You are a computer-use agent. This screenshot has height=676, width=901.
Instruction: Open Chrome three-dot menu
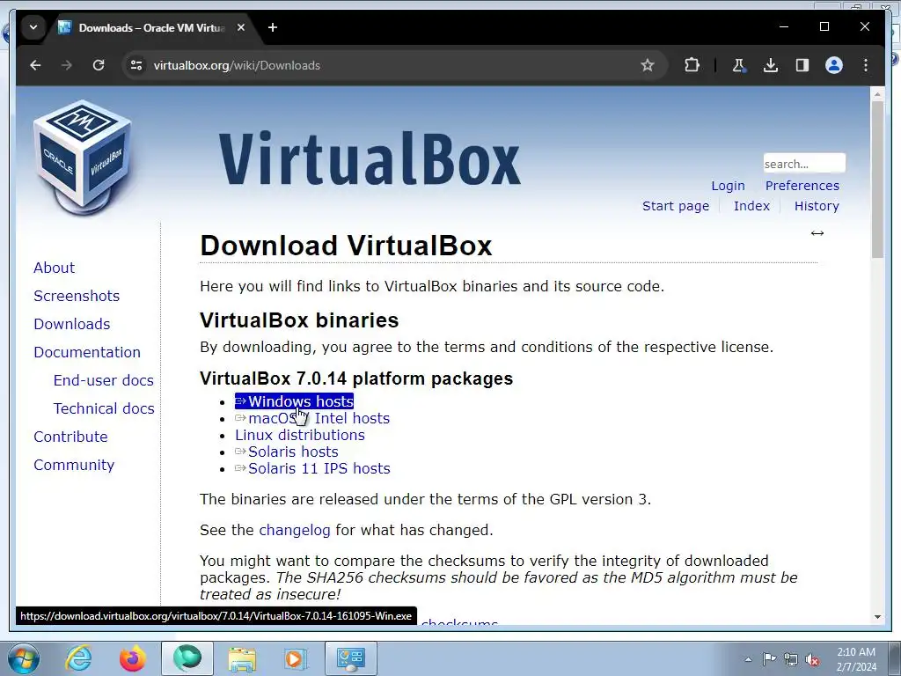tap(866, 65)
